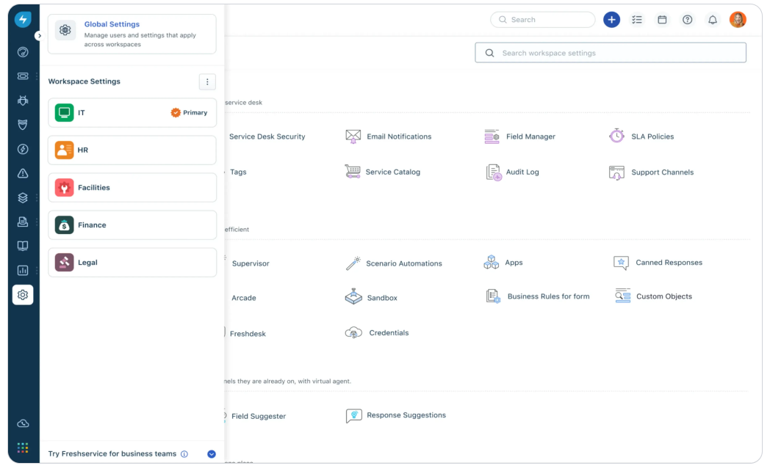770x471 pixels.
Task: Open the help question mark icon
Action: (x=687, y=20)
